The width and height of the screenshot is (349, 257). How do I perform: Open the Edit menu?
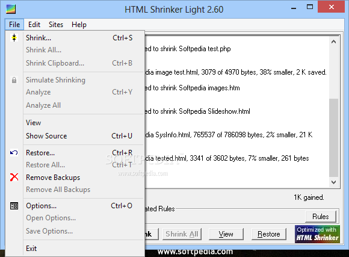pyautogui.click(x=34, y=25)
